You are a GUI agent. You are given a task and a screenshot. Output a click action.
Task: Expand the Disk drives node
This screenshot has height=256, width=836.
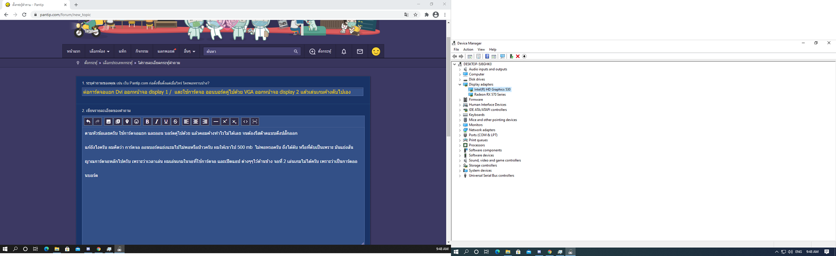click(460, 79)
